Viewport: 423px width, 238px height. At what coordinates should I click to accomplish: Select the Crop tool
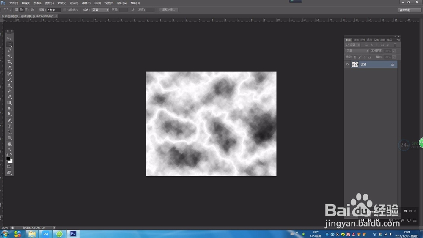[9, 62]
